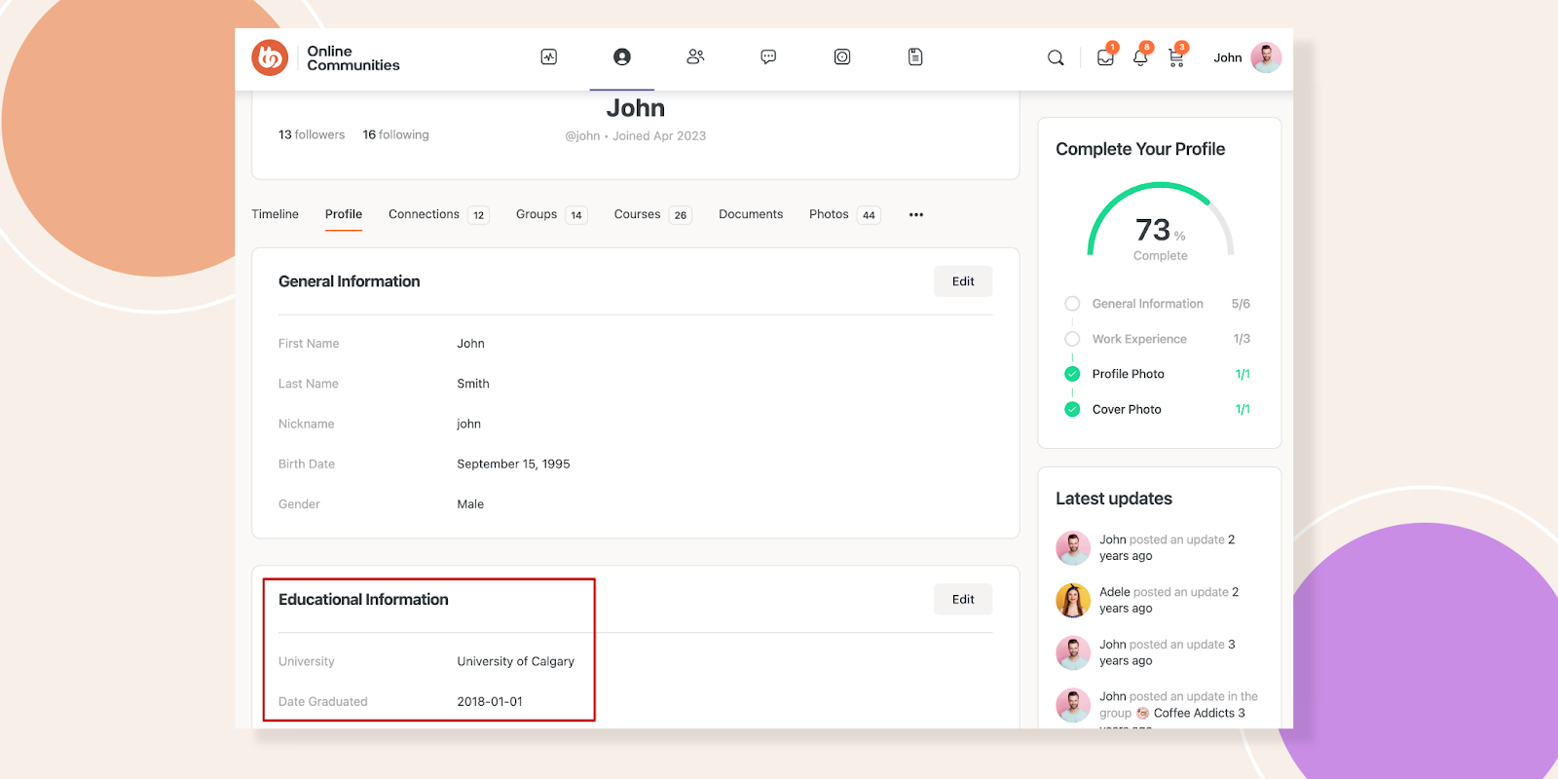The width and height of the screenshot is (1558, 779).
Task: Click the Online Communities flame logo
Action: click(x=270, y=57)
